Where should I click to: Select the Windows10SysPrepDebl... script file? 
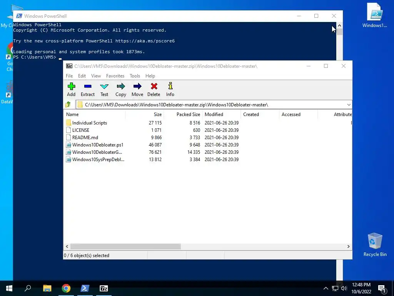coord(98,159)
